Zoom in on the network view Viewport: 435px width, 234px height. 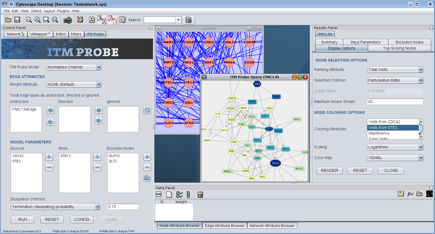[x=38, y=20]
